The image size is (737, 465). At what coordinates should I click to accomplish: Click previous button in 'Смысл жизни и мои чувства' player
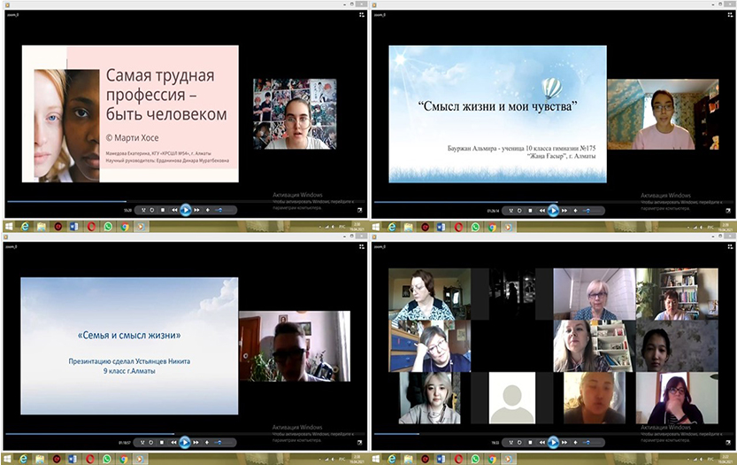tap(541, 210)
